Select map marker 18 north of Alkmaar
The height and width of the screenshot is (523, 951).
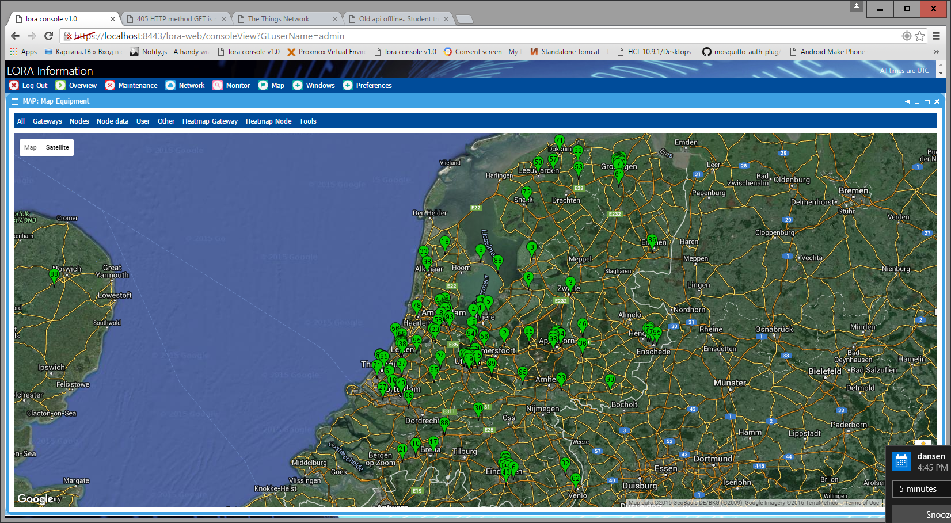pyautogui.click(x=444, y=243)
